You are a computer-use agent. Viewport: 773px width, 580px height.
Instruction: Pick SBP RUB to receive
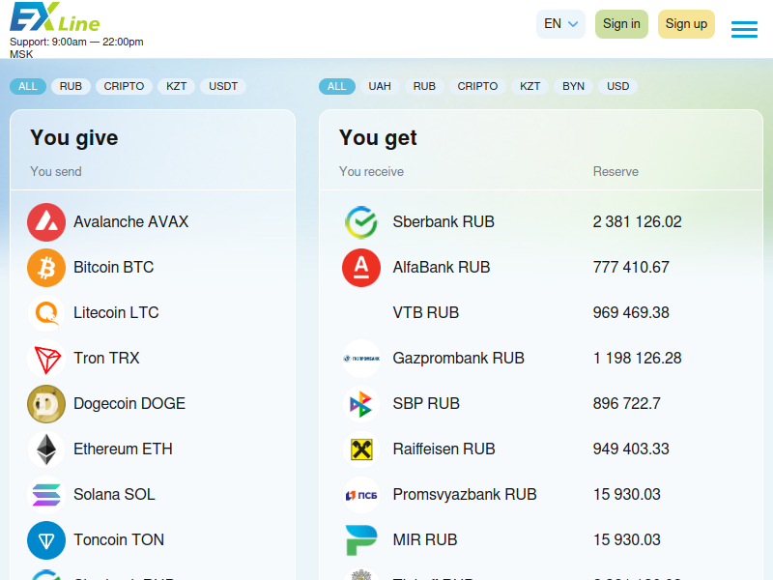click(541, 404)
